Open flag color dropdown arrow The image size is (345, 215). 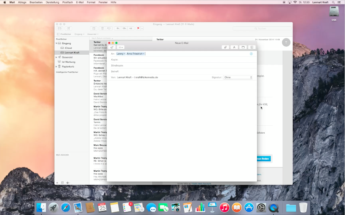[x=142, y=28]
